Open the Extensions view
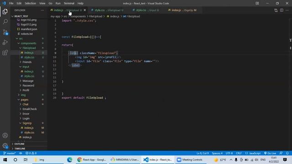The image size is (292, 164). click(5, 53)
